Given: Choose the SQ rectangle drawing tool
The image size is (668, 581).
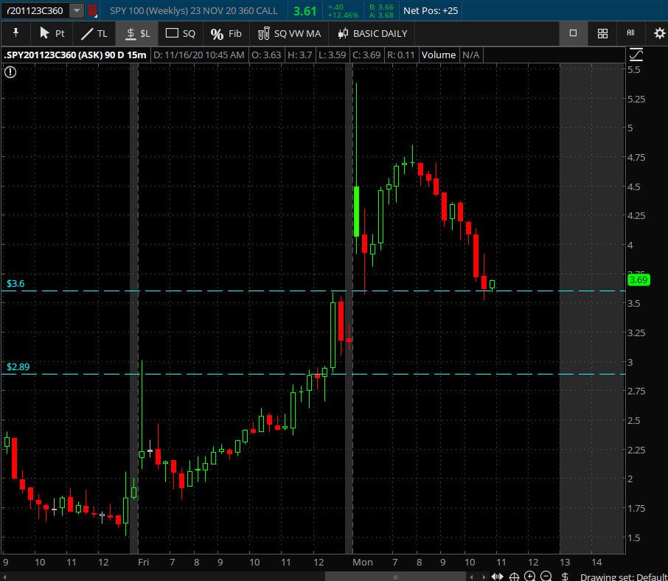Looking at the screenshot, I should (x=181, y=33).
